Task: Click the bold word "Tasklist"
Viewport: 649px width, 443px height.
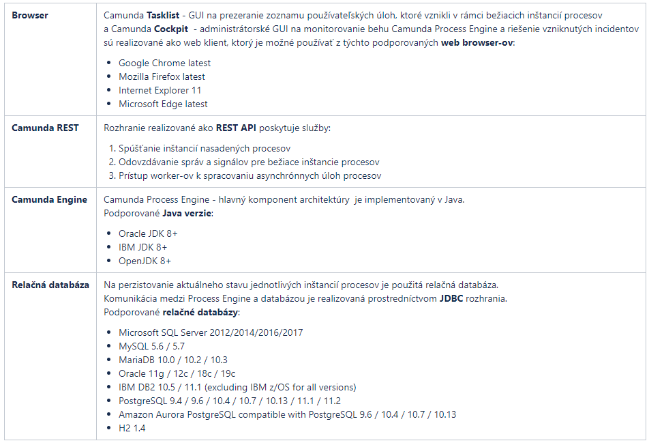Action: pyautogui.click(x=163, y=15)
